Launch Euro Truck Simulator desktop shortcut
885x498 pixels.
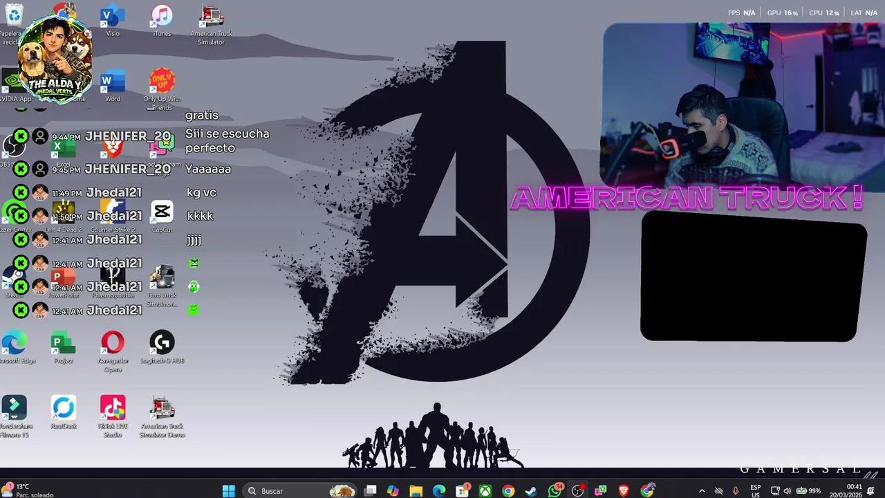click(162, 286)
